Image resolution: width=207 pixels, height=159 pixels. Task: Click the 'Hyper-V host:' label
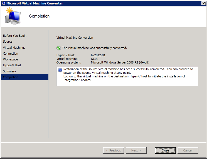point(66,55)
